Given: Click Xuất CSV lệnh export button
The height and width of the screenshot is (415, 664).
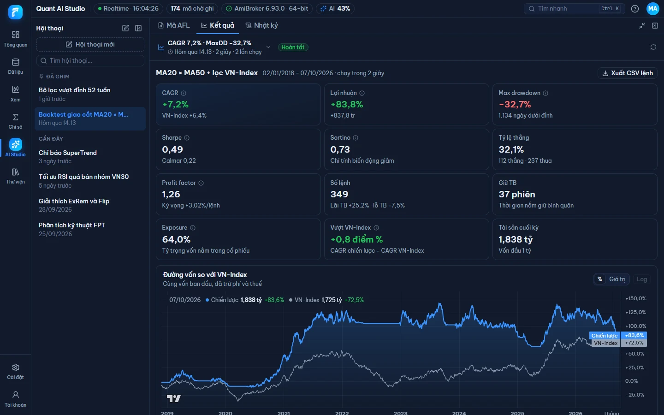Looking at the screenshot, I should point(628,73).
